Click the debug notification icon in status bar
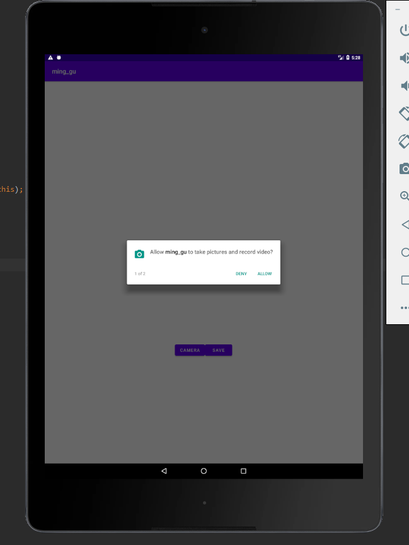This screenshot has width=409, height=545. (x=59, y=57)
